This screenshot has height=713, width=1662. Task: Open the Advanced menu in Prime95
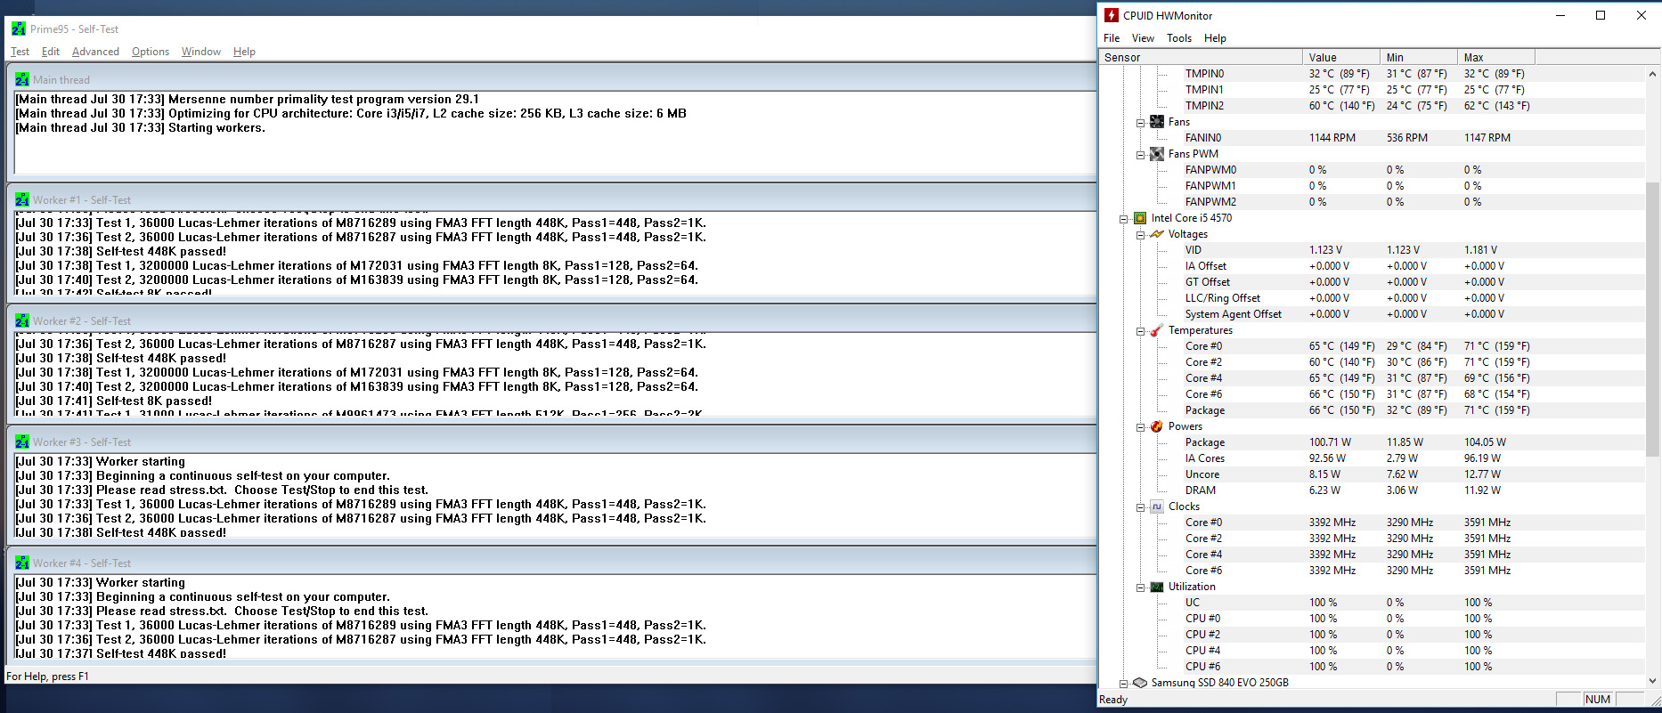95,52
